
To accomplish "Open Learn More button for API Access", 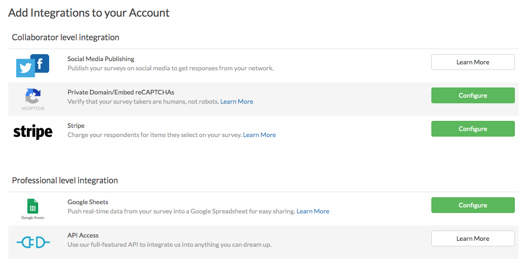I will click(473, 238).
